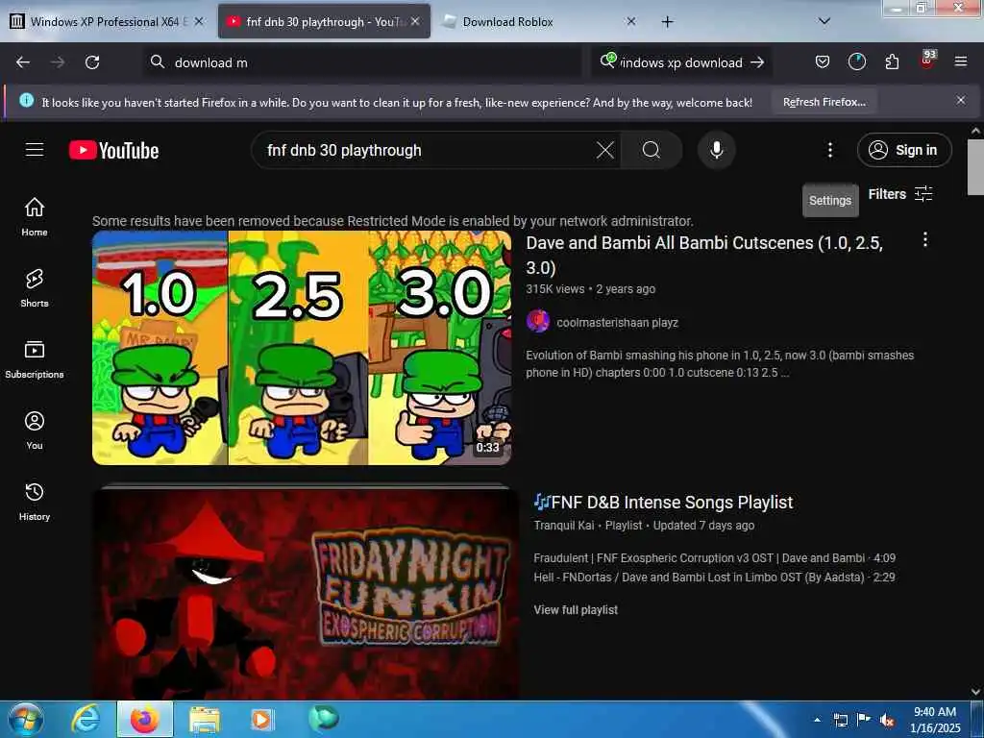The height and width of the screenshot is (738, 984).
Task: Expand the list all tabs chevron
Action: point(824,21)
